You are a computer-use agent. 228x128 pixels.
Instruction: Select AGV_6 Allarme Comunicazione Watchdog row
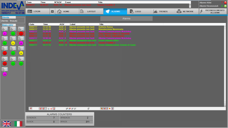127,38
